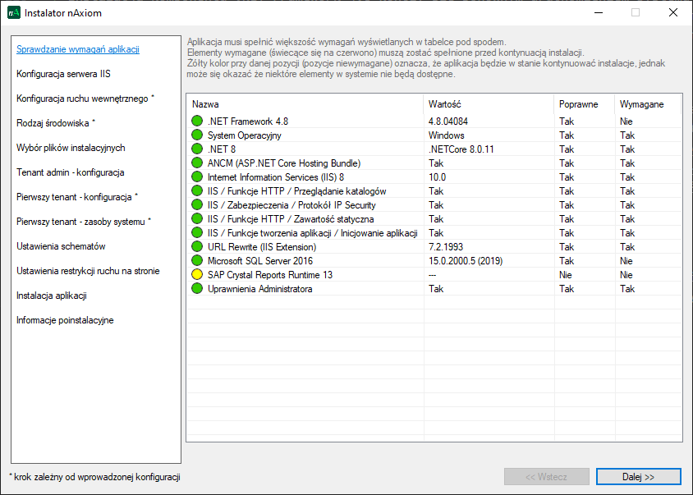Click the green status dot for System Operacyjny
The height and width of the screenshot is (495, 693).
tap(197, 135)
